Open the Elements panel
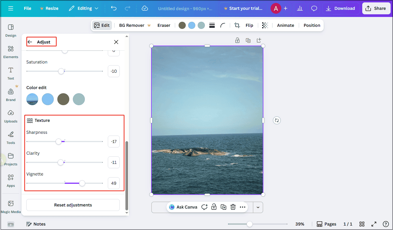The width and height of the screenshot is (393, 230). click(x=10, y=52)
